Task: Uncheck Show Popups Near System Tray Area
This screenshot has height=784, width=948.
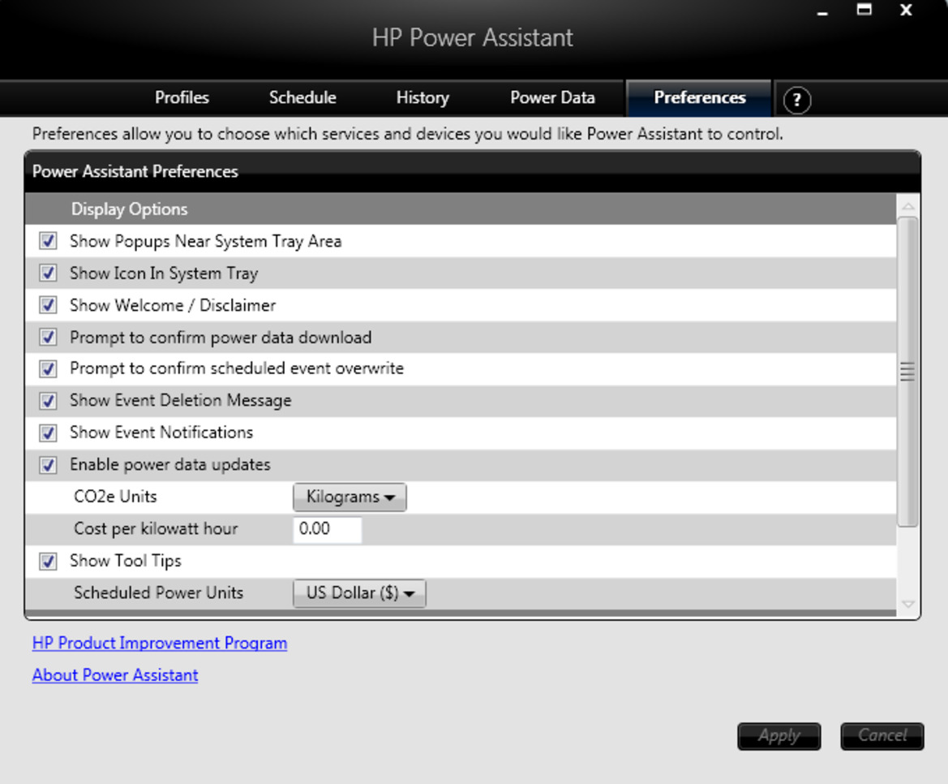Action: click(49, 241)
